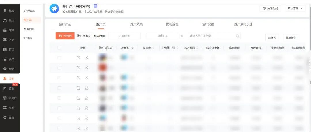This screenshot has width=311, height=132.
Task: Edit the promoter with the red avatar
Action: [x=78, y=68]
